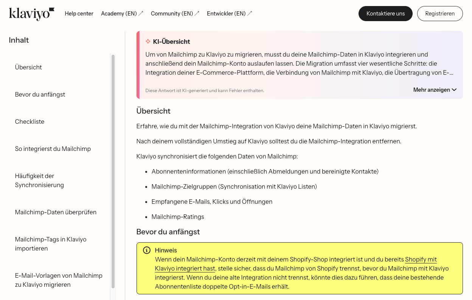Click the Registrieren button

pos(440,13)
